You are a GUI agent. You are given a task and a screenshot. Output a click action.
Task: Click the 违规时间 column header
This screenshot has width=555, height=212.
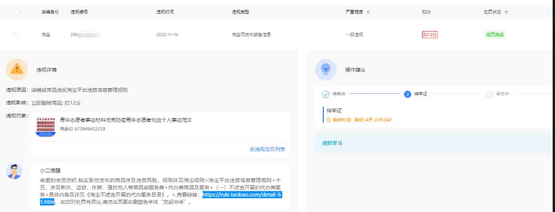click(165, 11)
